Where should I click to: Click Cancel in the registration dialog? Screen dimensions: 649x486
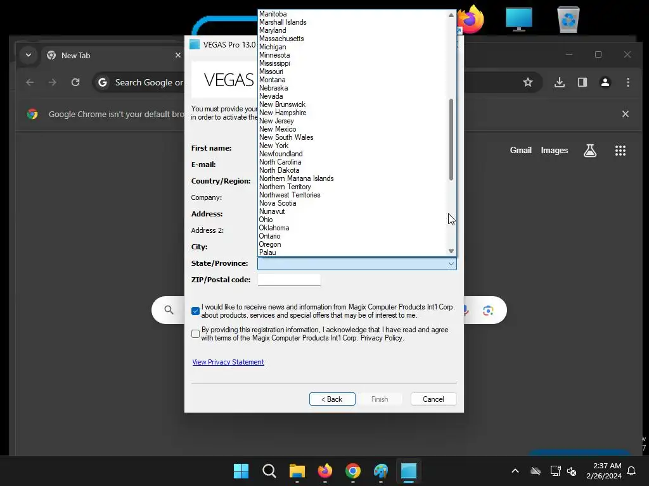(x=434, y=399)
